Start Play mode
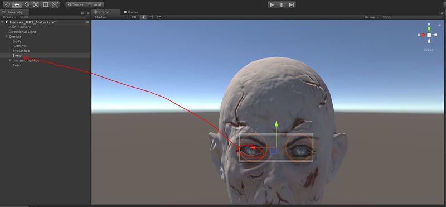446x207 pixels. (x=272, y=5)
